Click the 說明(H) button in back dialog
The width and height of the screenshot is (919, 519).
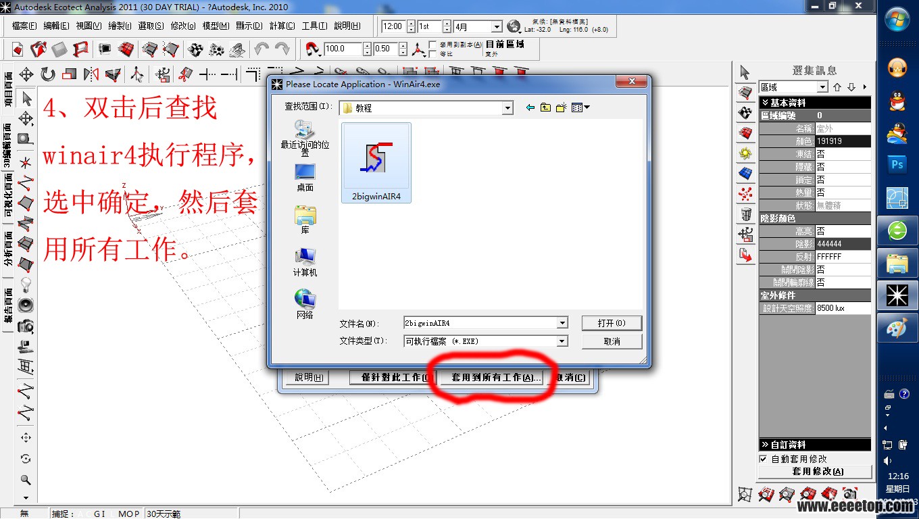(309, 378)
